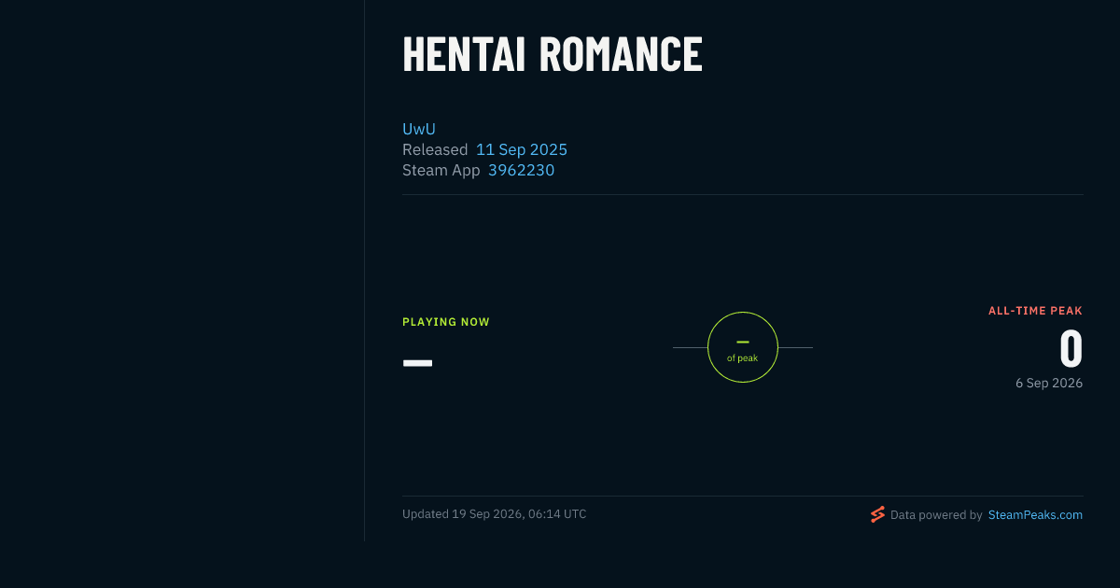Click the green 'of peak' circle indicator
This screenshot has height=588, width=1120.
point(743,347)
